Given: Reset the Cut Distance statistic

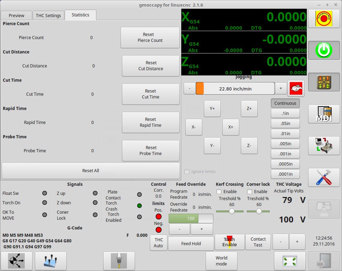Looking at the screenshot, I should point(151,66).
